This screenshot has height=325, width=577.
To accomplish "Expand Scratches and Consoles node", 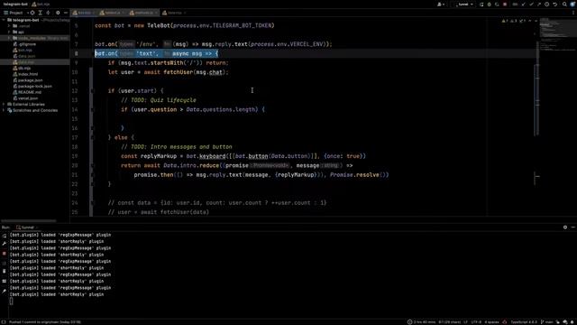I will click(x=4, y=110).
